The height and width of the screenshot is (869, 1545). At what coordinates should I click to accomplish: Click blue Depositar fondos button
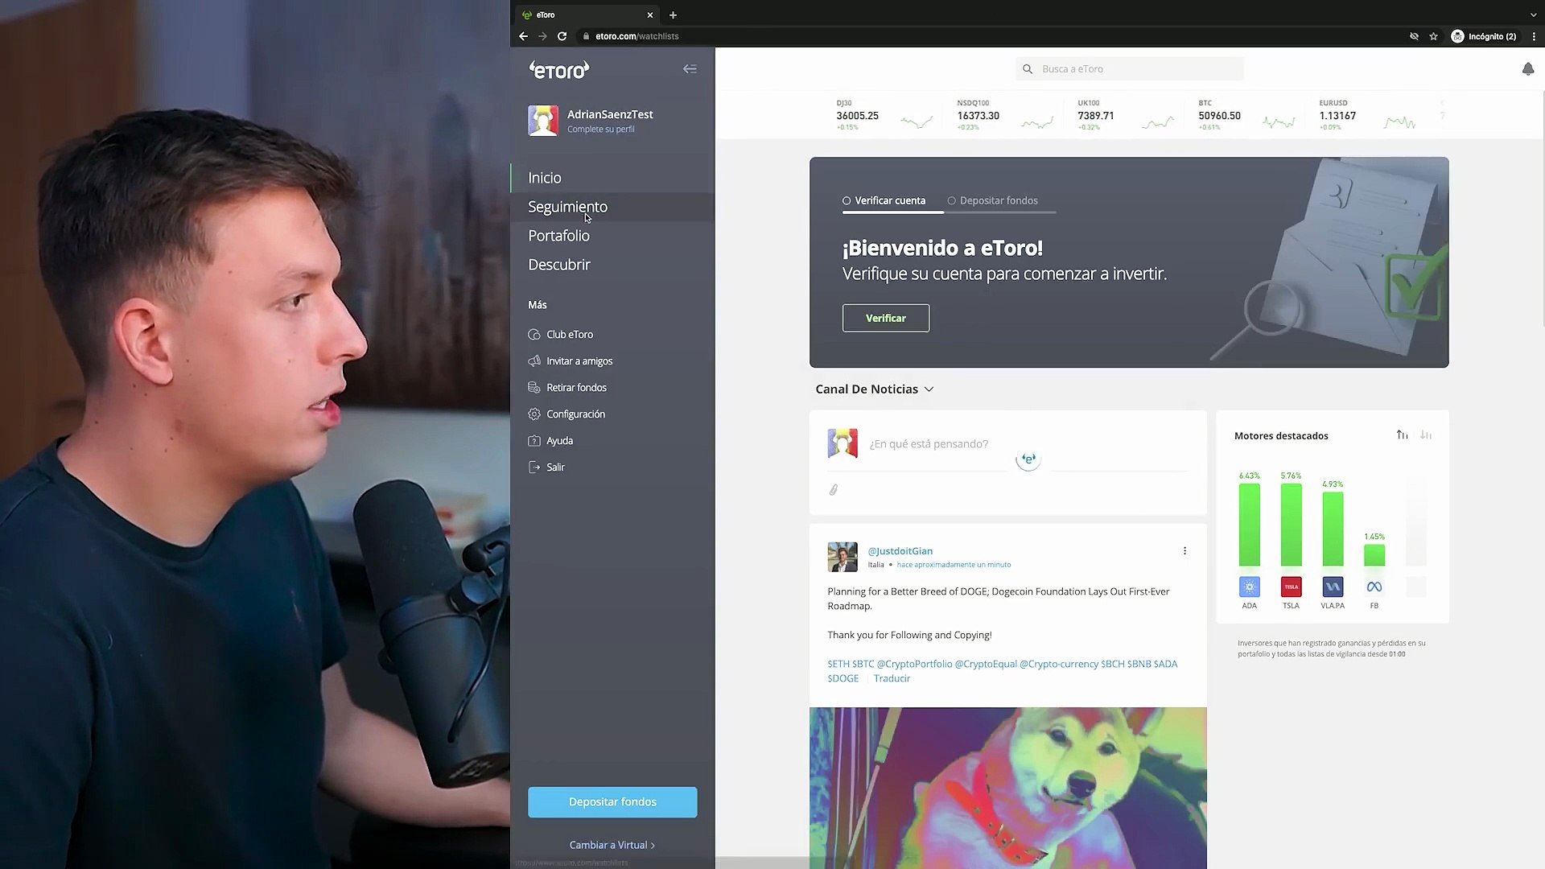[x=612, y=802]
